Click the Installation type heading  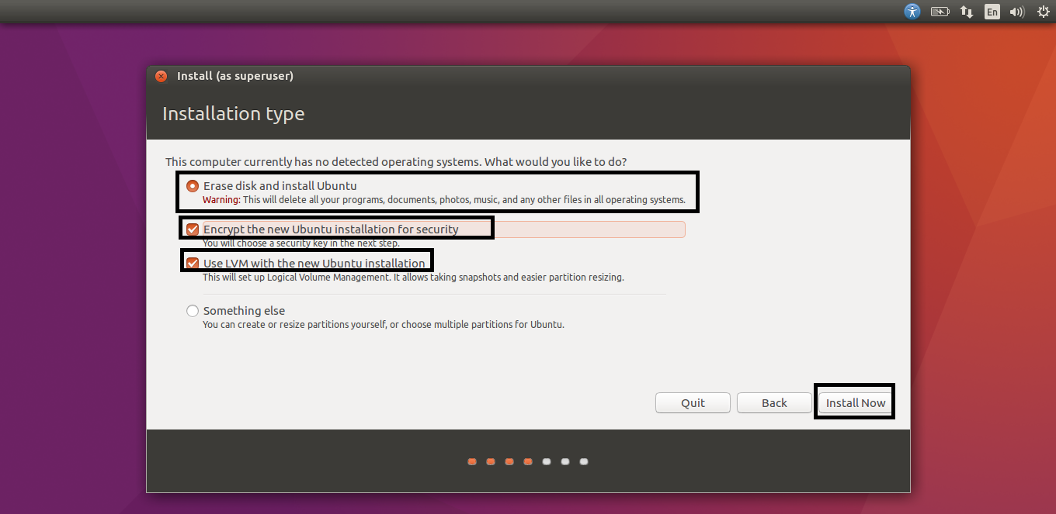pyautogui.click(x=233, y=114)
